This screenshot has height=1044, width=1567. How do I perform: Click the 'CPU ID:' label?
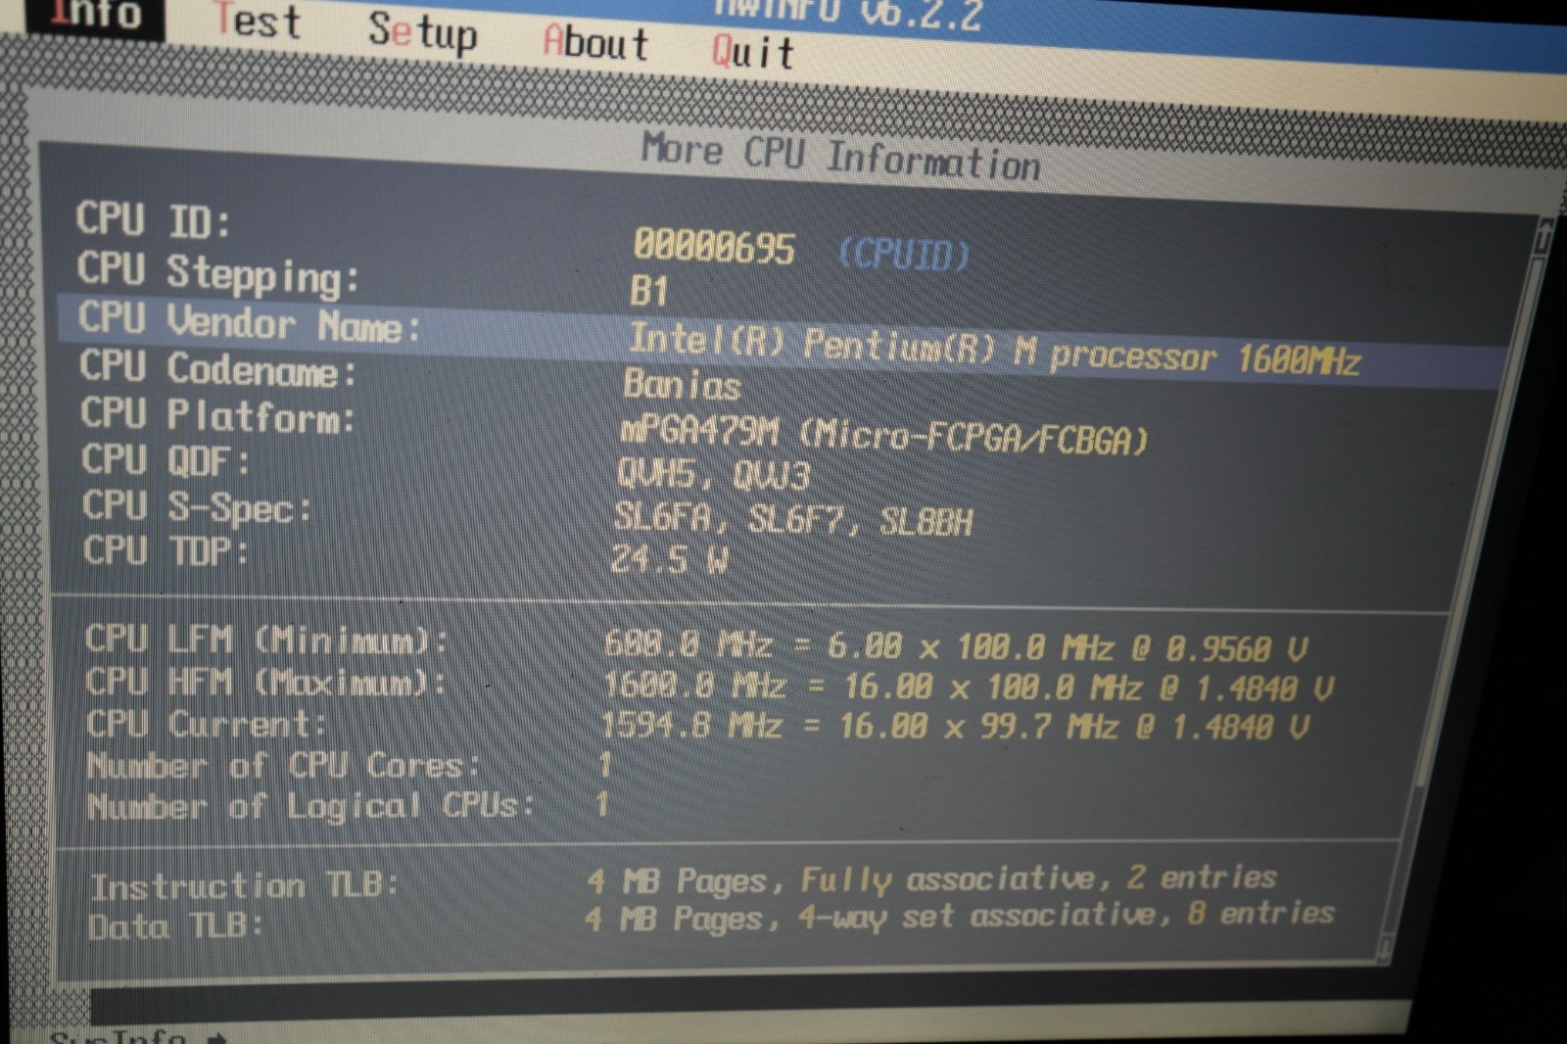(154, 220)
